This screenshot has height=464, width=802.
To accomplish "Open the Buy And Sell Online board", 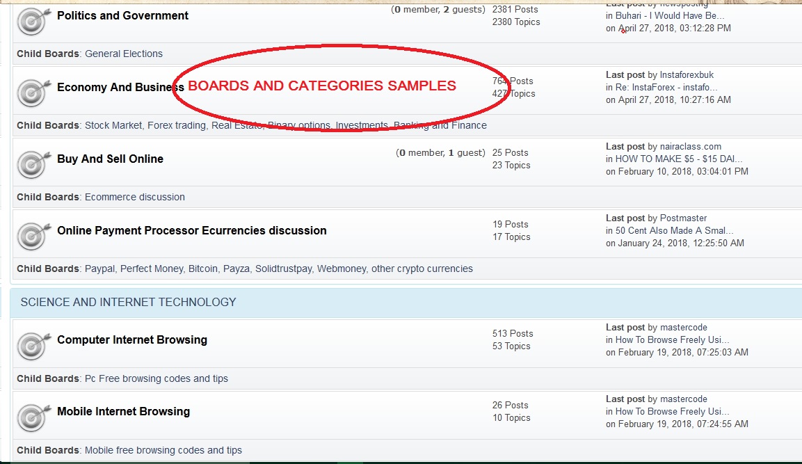I will [110, 159].
